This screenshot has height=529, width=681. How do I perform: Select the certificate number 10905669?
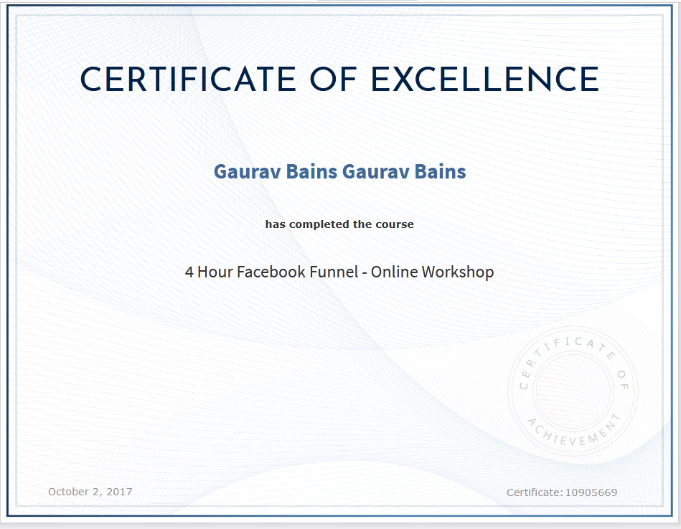click(x=591, y=492)
